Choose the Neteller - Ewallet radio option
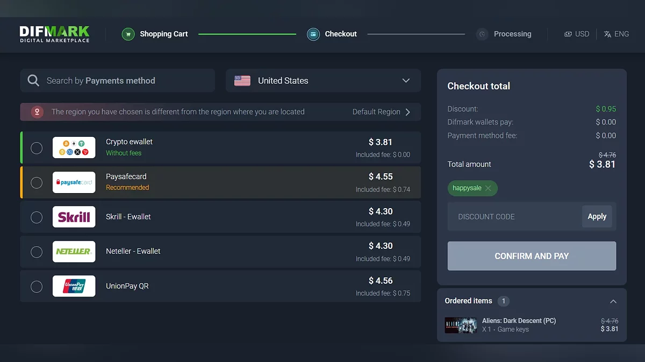The width and height of the screenshot is (645, 362). pyautogui.click(x=37, y=252)
